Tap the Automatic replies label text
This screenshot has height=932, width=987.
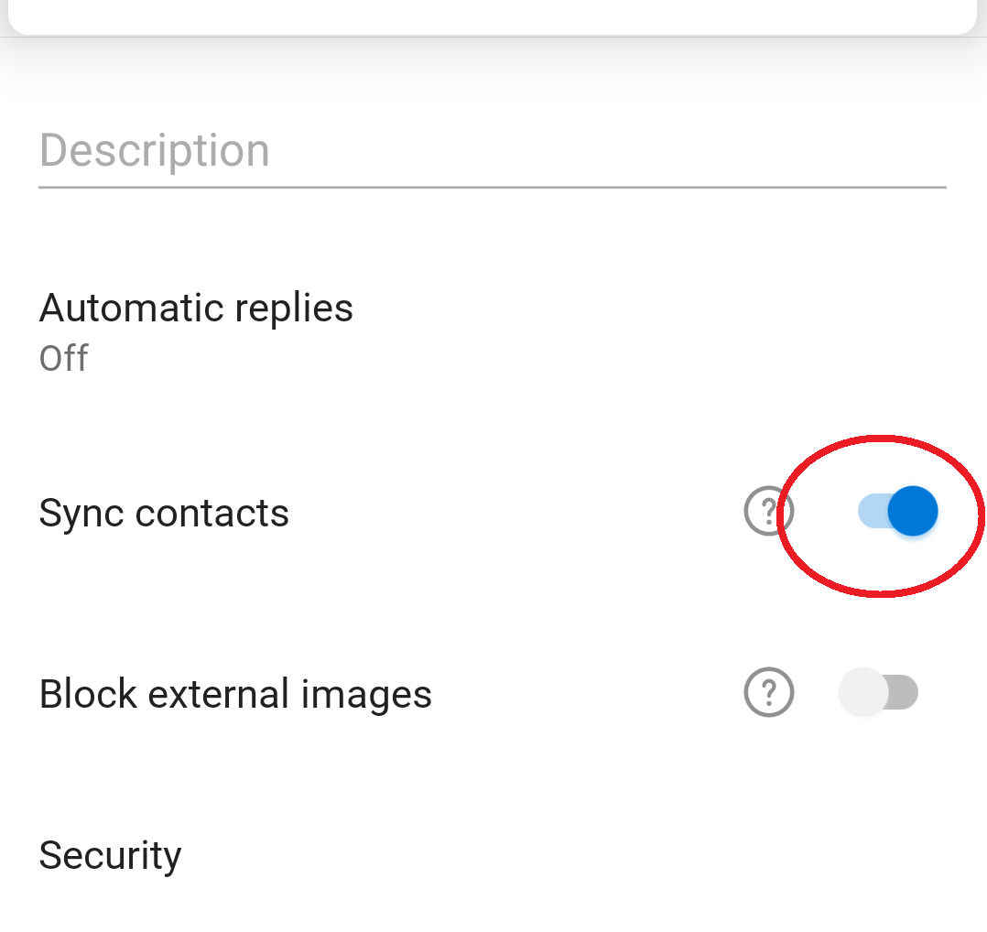click(196, 308)
